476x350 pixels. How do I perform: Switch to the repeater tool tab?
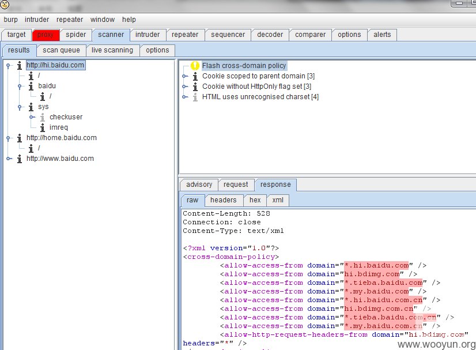[185, 35]
